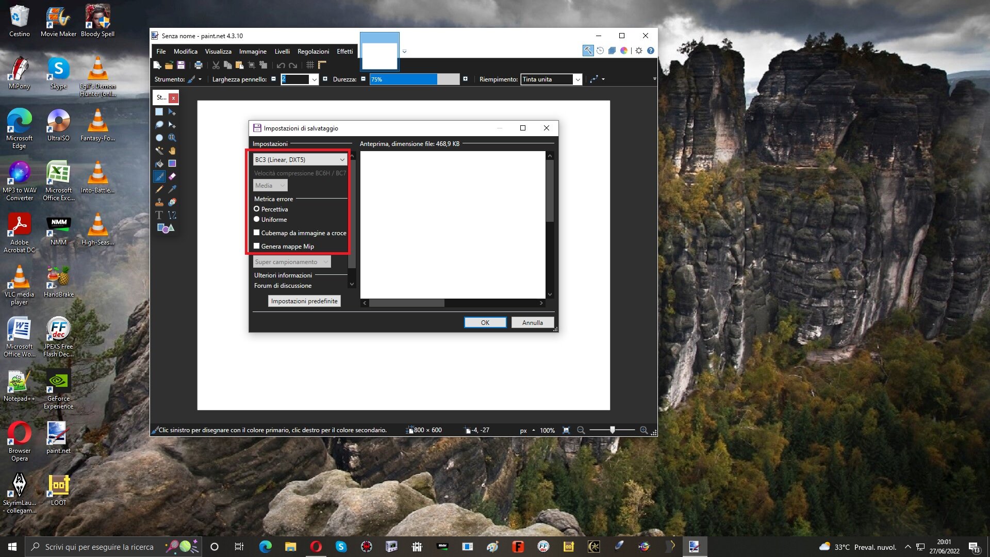Open the File menu
990x557 pixels.
161,51
